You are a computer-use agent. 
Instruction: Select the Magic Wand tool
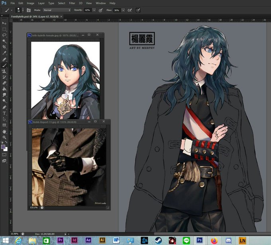pos(4,41)
